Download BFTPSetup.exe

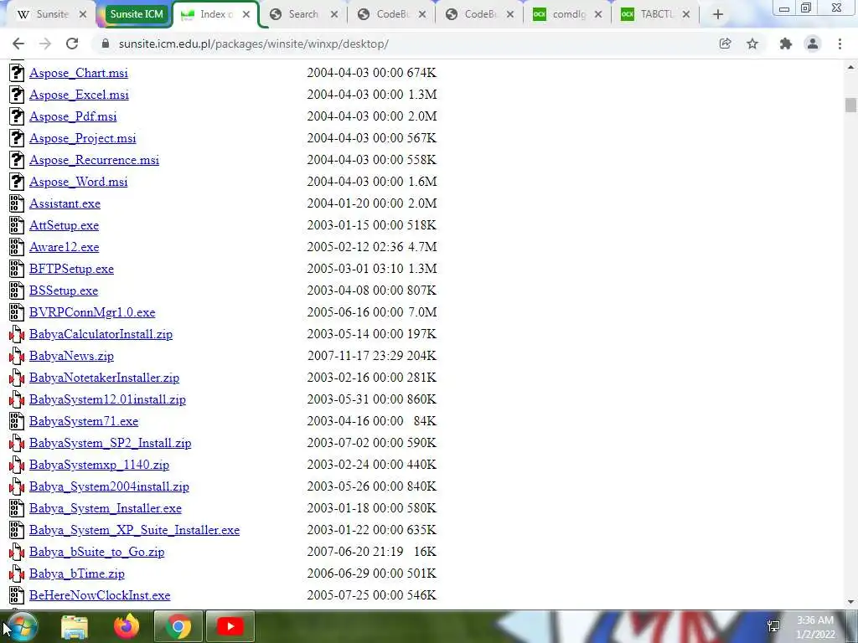[72, 269]
